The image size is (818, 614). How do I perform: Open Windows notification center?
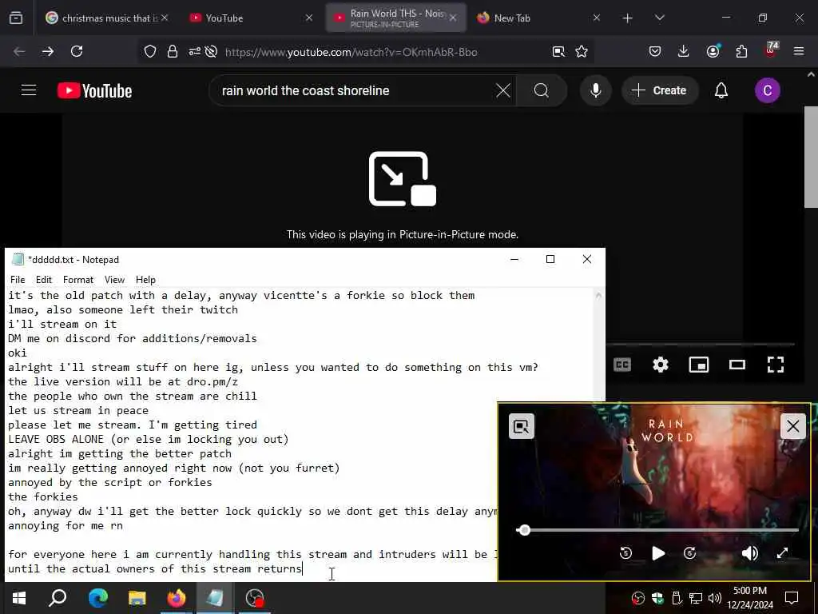792,598
